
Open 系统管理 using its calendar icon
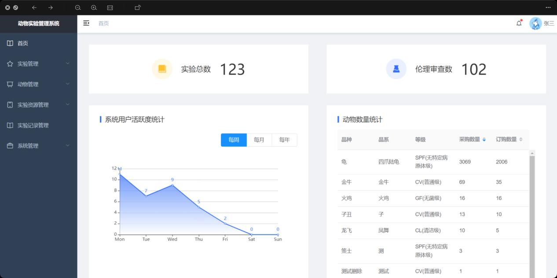10,145
